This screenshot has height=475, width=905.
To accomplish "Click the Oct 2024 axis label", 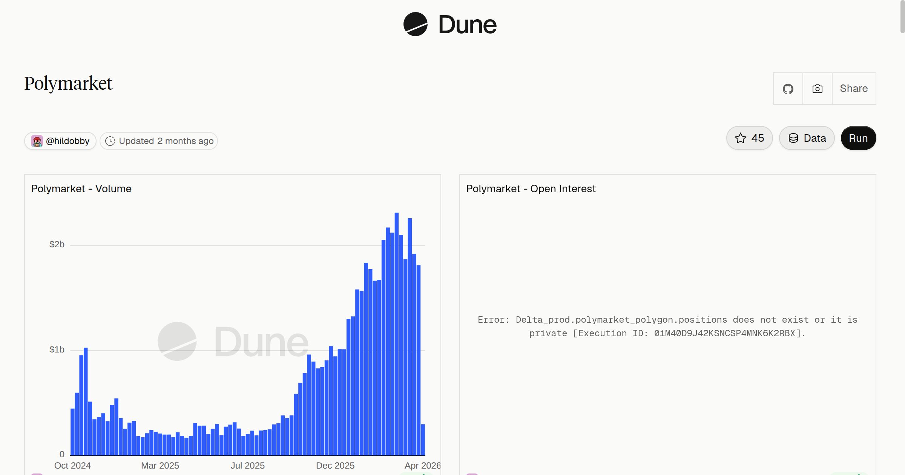I will [72, 466].
